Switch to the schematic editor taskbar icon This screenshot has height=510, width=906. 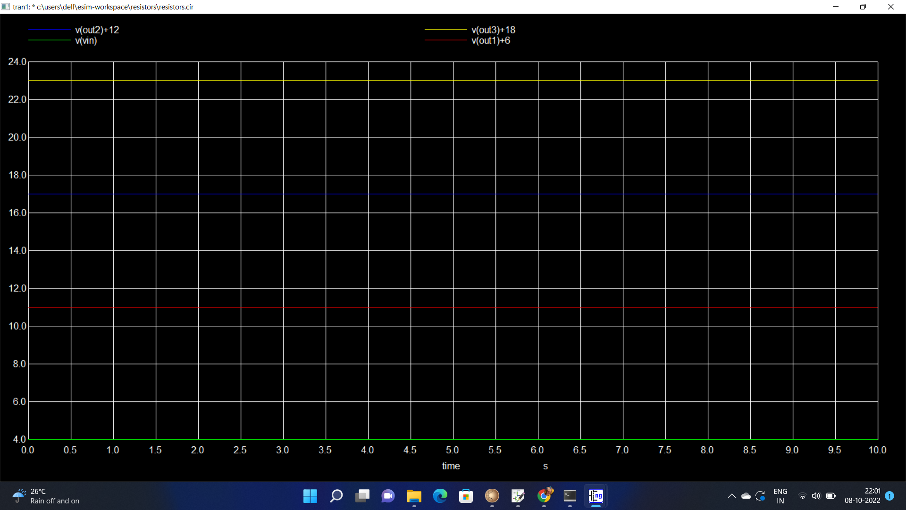(x=518, y=496)
